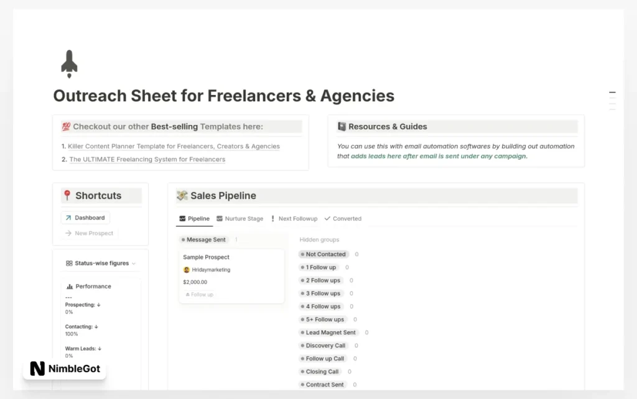Viewport: 637px width, 399px height.
Task: Click the Hridaymarketing name on the card
Action: [x=211, y=270]
